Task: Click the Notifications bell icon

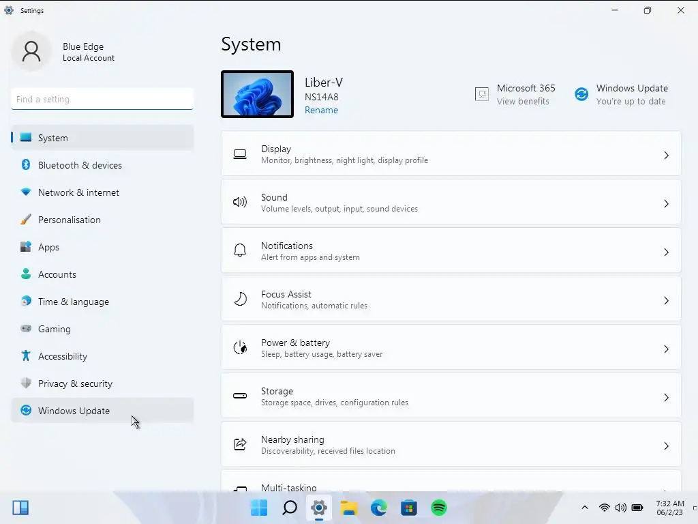Action: pos(240,250)
